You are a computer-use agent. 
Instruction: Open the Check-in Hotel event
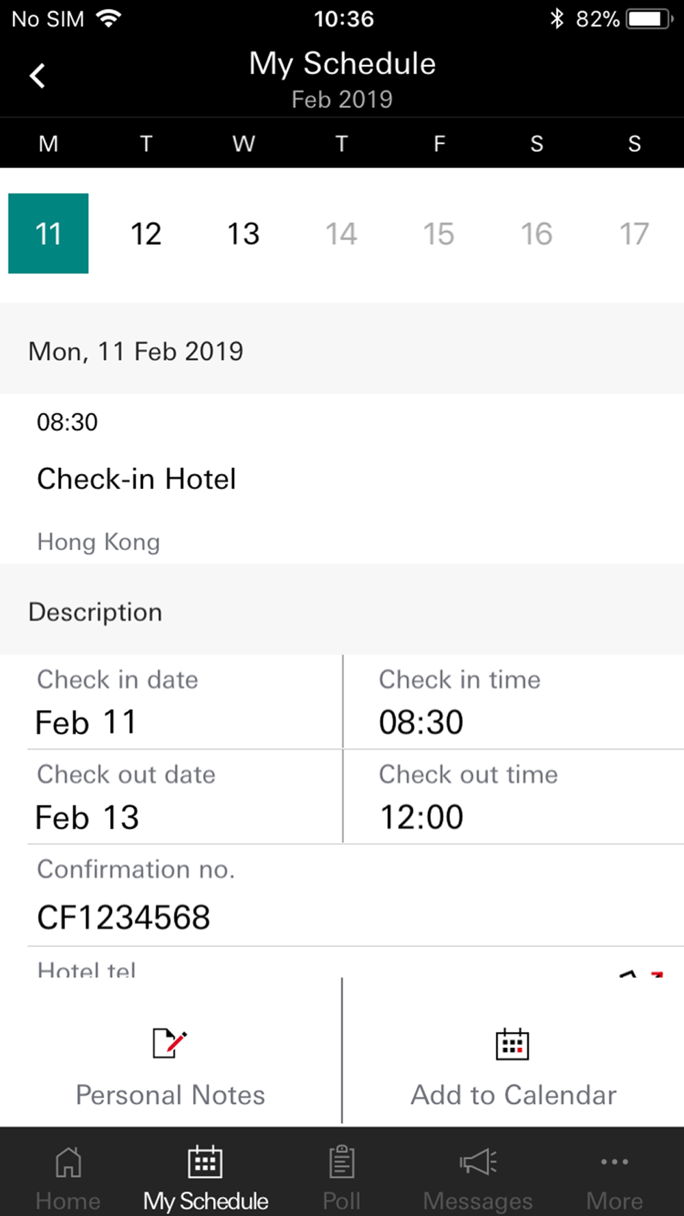[137, 479]
